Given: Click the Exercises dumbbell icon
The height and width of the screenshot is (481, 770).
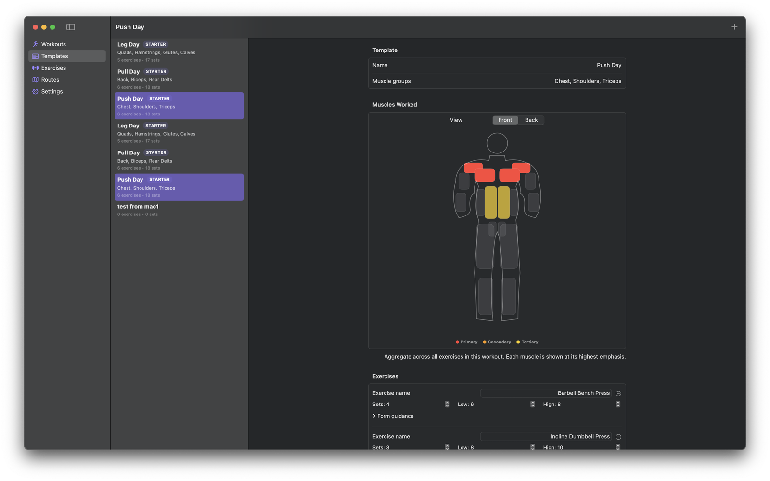Looking at the screenshot, I should click(35, 68).
